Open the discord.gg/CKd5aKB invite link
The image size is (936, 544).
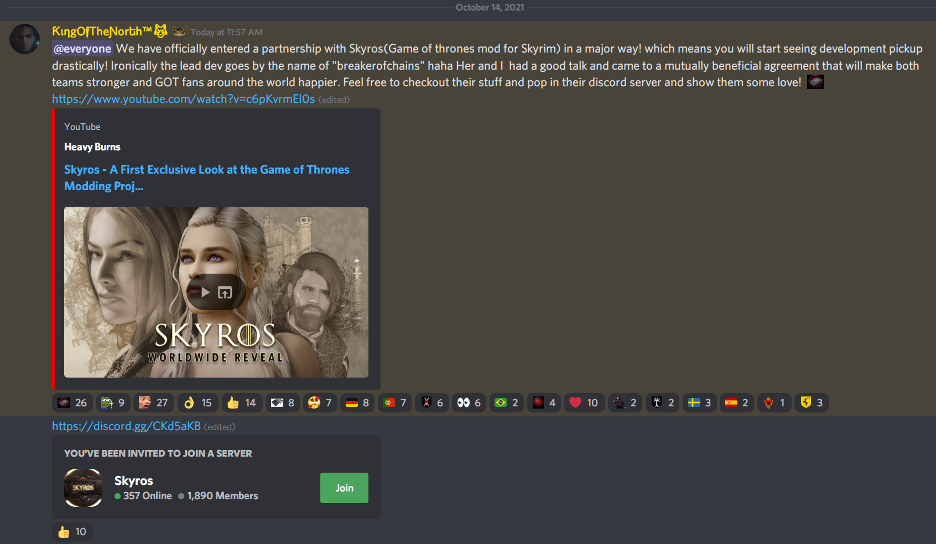126,426
